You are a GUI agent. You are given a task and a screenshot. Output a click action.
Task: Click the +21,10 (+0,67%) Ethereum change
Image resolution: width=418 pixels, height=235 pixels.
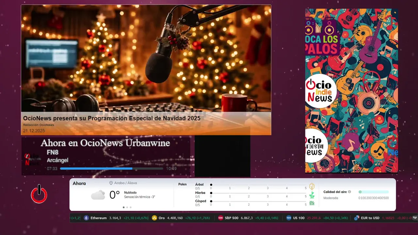point(136,218)
